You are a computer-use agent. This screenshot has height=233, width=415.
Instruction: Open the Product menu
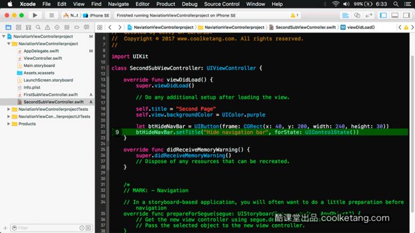(165, 4)
